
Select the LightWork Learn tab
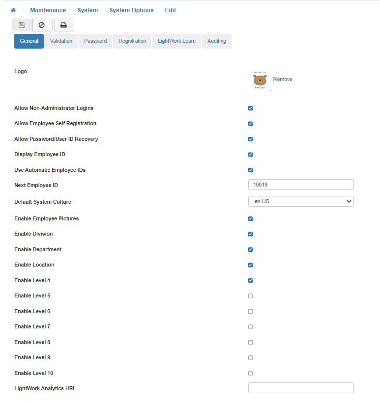[x=176, y=41]
